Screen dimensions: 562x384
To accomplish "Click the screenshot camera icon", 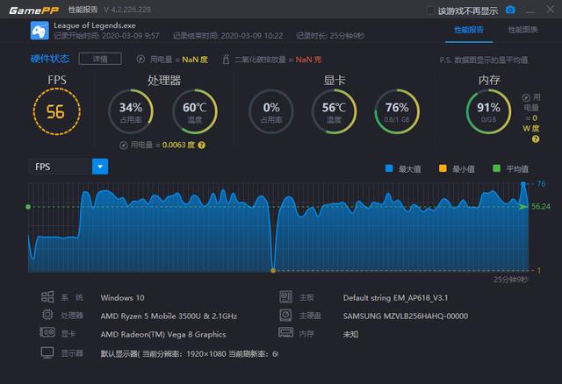I will click(x=510, y=10).
